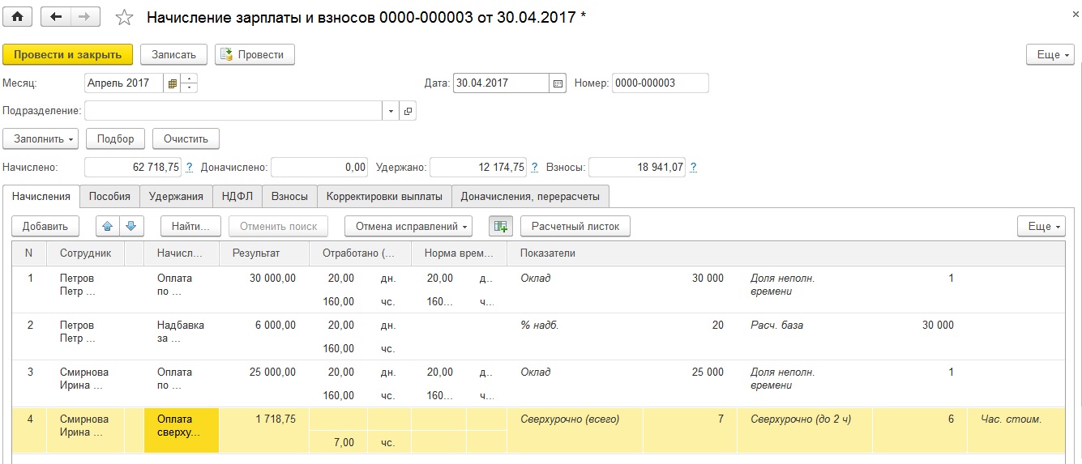The height and width of the screenshot is (464, 1082).
Task: Open month selection icon beside Апрель 2017
Action: pyautogui.click(x=172, y=83)
